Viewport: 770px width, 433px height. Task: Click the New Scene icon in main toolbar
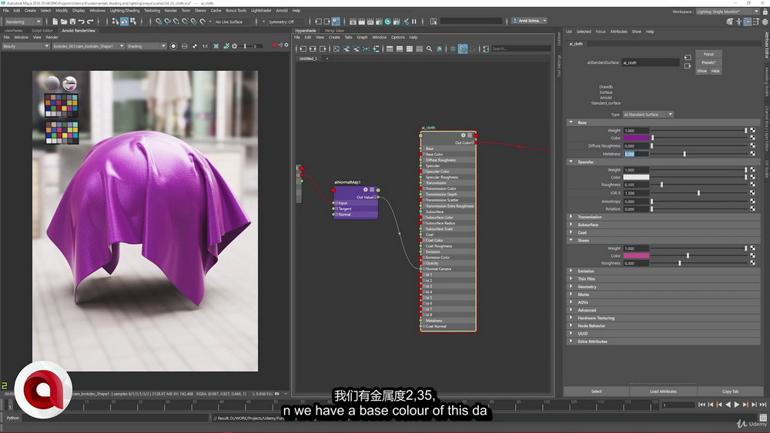tap(55, 22)
